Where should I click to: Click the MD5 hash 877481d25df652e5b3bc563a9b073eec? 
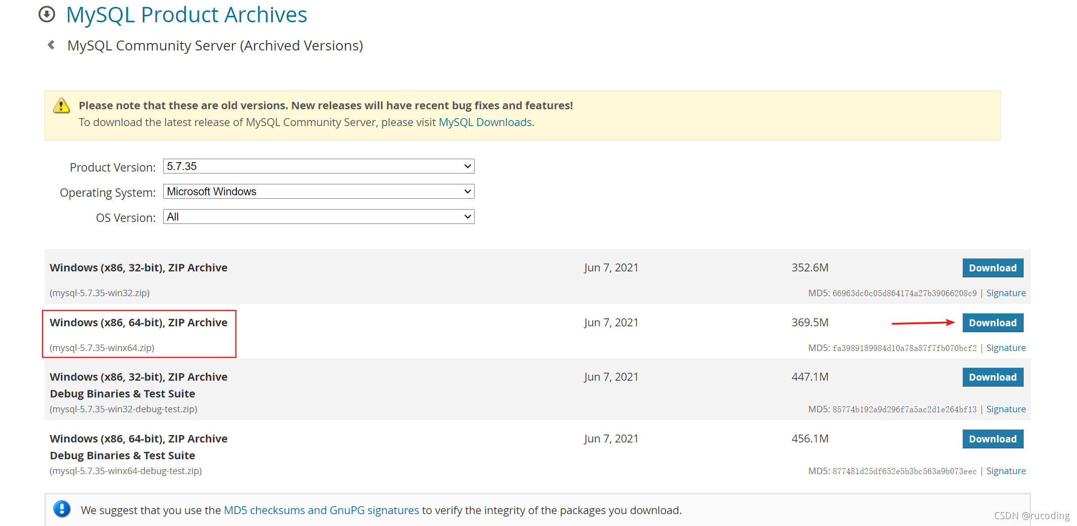(x=904, y=471)
